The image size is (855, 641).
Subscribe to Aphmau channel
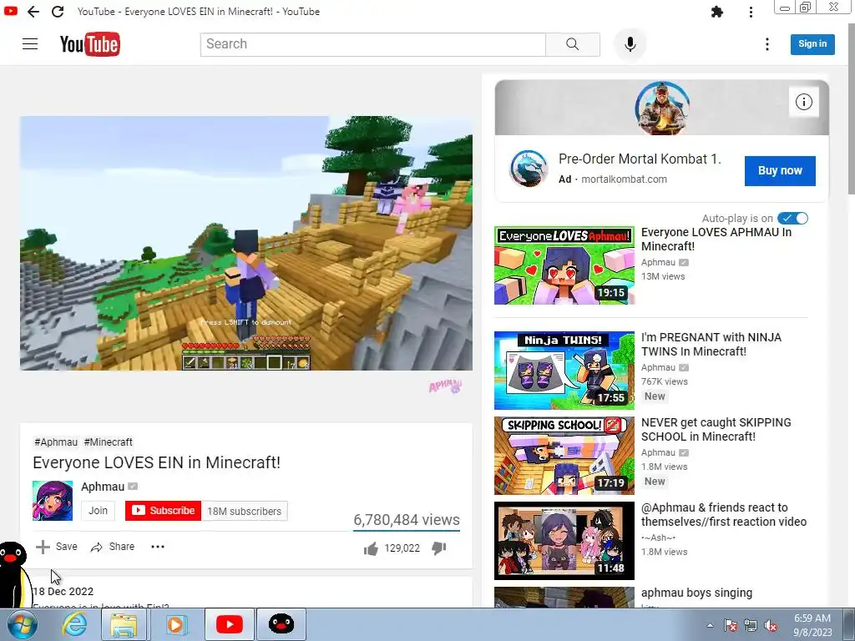coord(163,511)
